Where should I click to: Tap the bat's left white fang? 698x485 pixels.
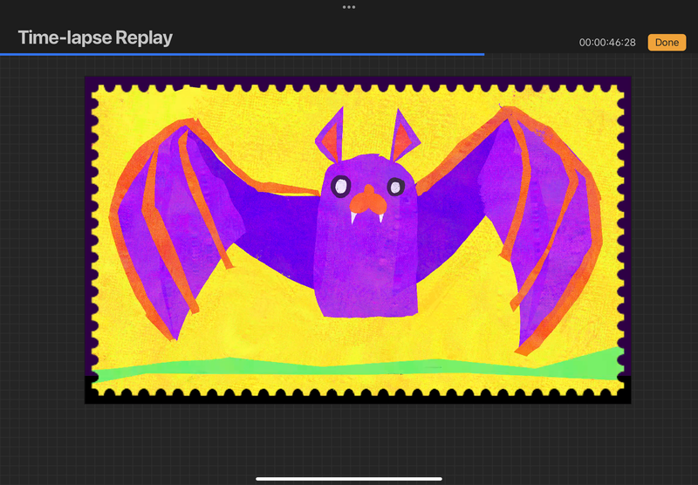coord(354,218)
